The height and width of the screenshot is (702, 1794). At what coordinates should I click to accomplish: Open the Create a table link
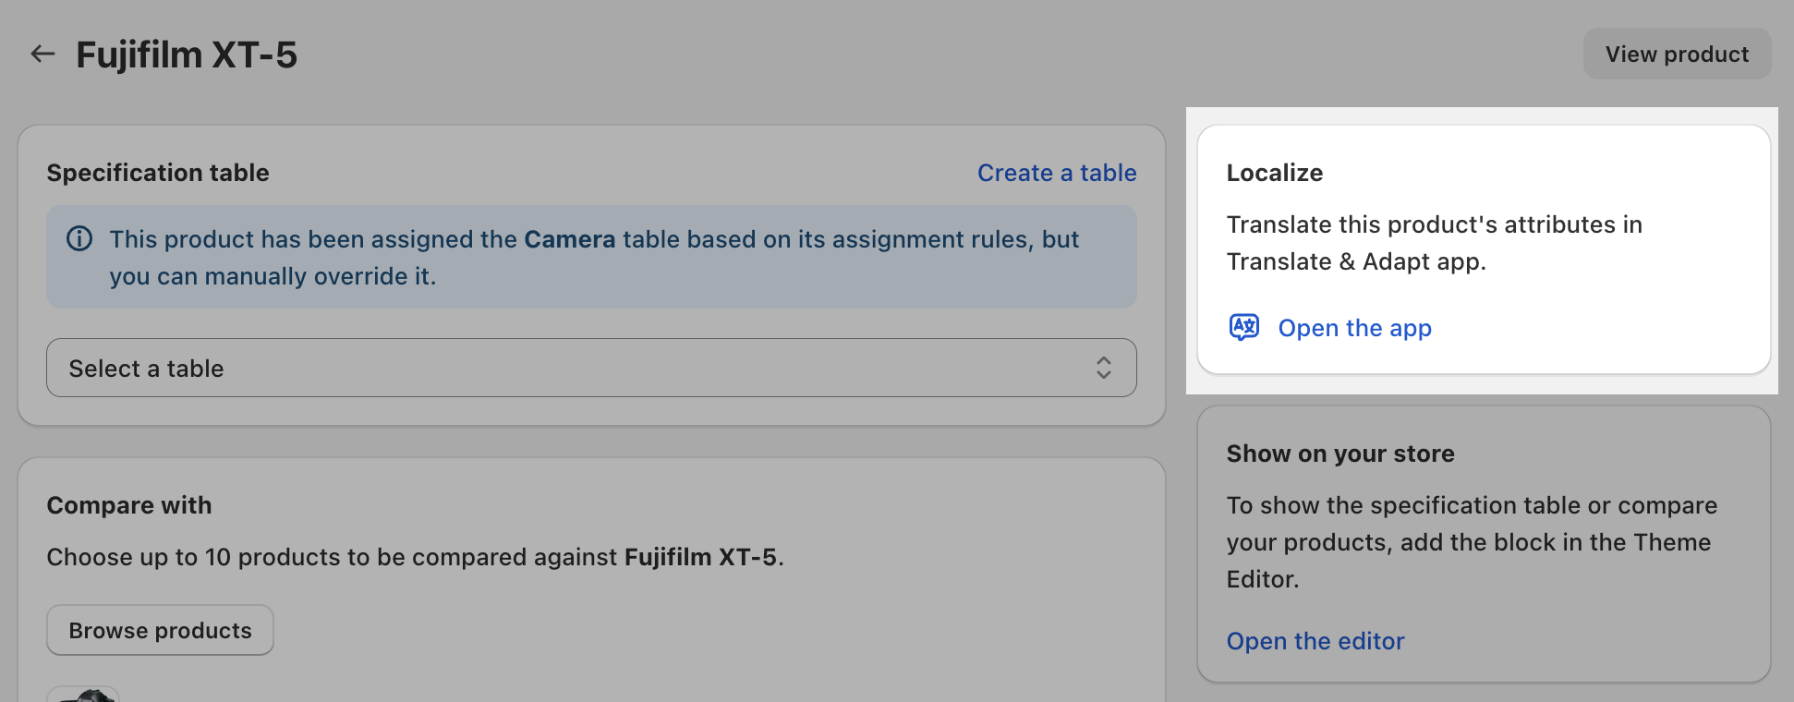[1057, 173]
